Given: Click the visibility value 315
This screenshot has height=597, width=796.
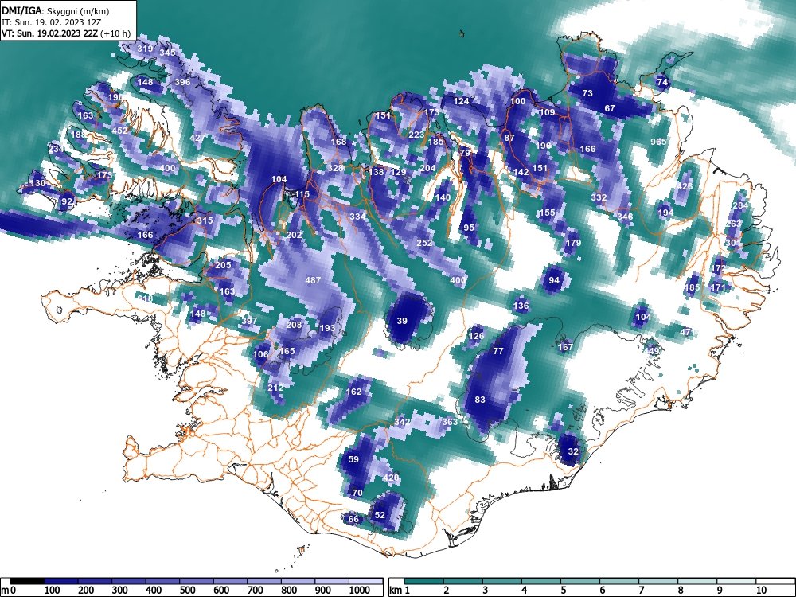Looking at the screenshot, I should (x=205, y=220).
